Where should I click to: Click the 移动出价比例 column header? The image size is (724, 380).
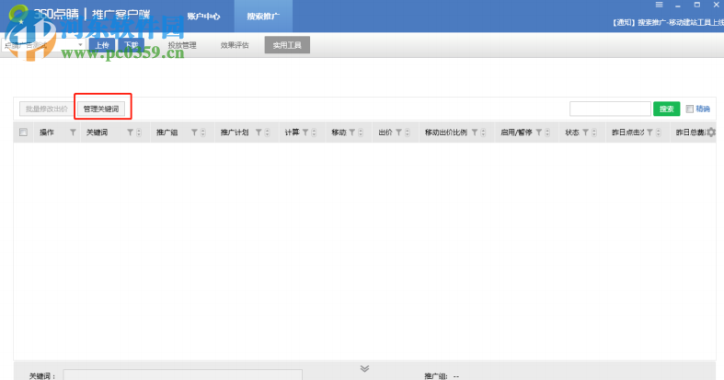(446, 132)
